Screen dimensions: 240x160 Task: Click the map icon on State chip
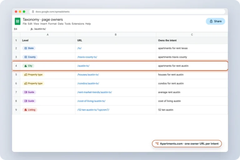26,48
